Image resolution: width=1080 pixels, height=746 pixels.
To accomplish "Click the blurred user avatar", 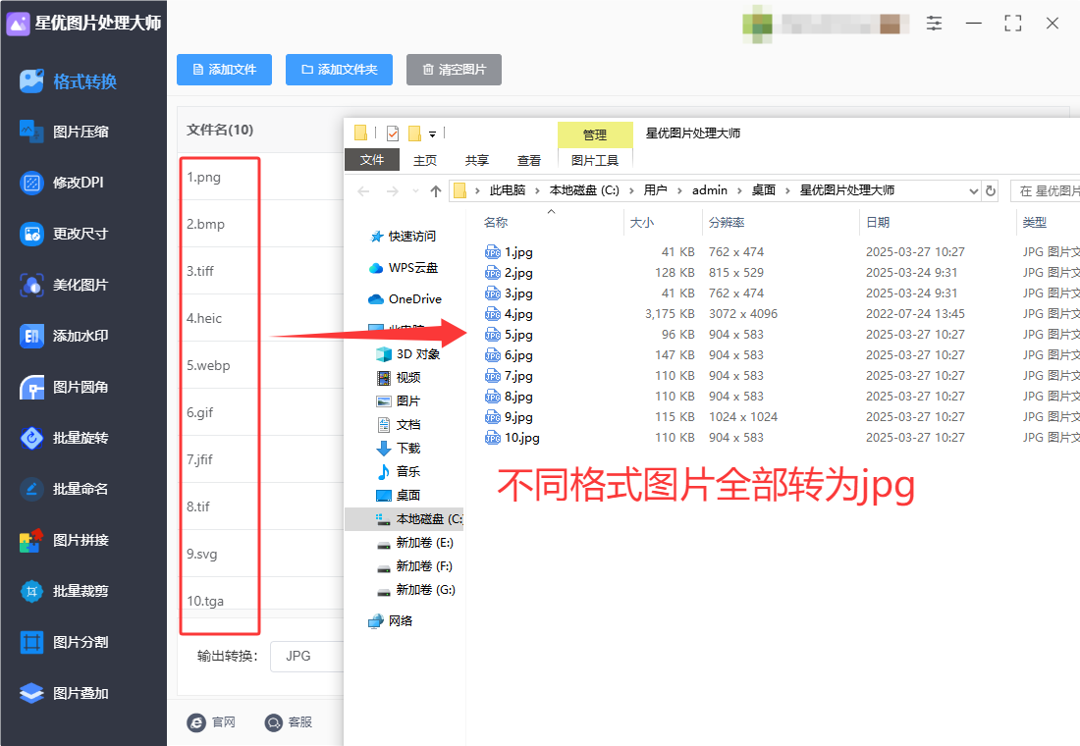I will click(757, 24).
